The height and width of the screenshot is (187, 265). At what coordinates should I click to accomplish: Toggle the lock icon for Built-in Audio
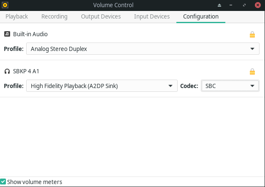tap(252, 35)
